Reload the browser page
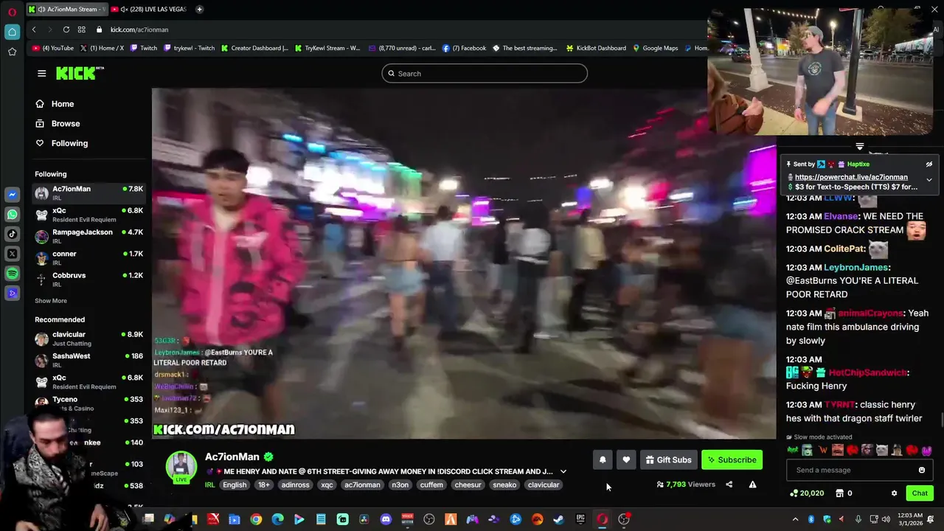The image size is (944, 531). [x=66, y=29]
